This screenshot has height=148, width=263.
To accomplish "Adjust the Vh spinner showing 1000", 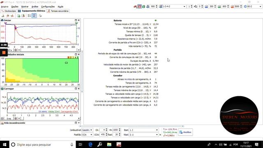I will tap(120, 130).
